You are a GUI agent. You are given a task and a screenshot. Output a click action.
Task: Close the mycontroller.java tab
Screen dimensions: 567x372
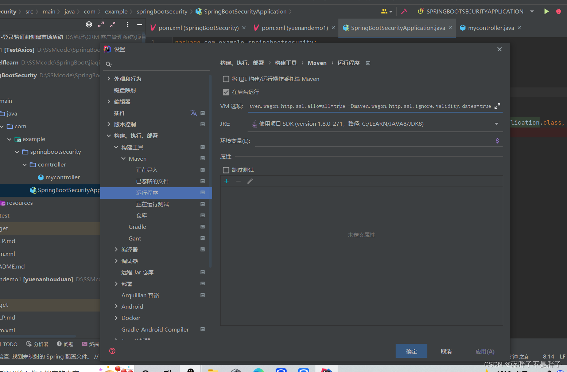[x=519, y=28]
